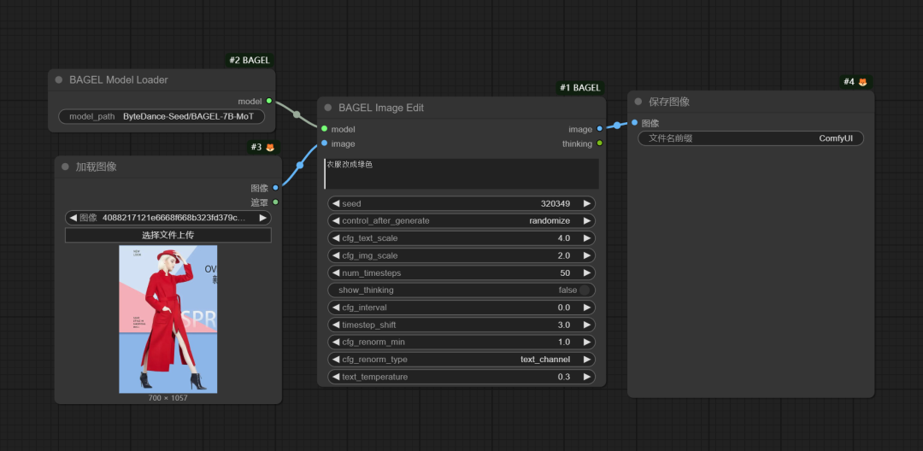Screen dimensions: 923x451
Task: Click the 加载图像 node title
Action: point(96,167)
